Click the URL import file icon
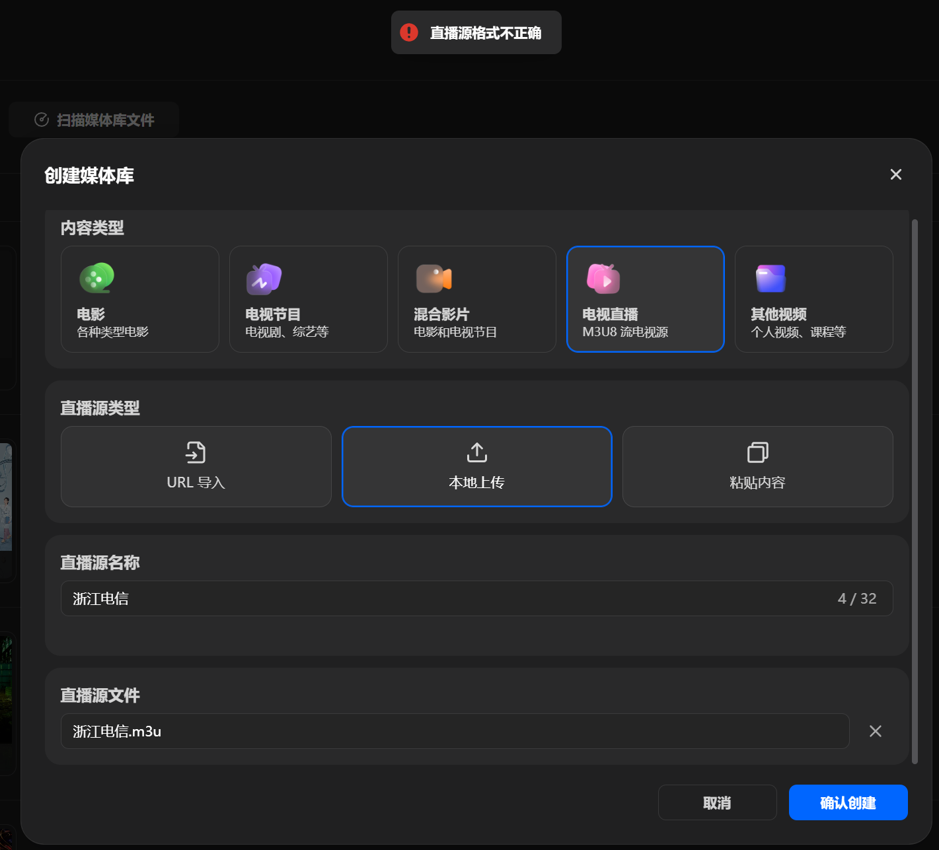 click(x=196, y=452)
